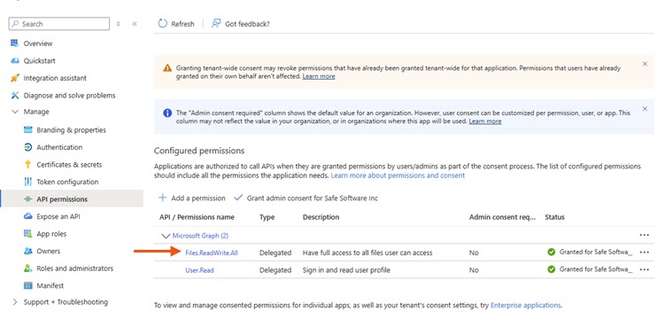Expand Support + Troubleshooting section
The image size is (665, 319).
click(15, 302)
